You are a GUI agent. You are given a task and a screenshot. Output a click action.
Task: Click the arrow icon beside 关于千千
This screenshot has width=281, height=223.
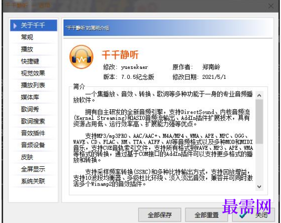(15, 25)
